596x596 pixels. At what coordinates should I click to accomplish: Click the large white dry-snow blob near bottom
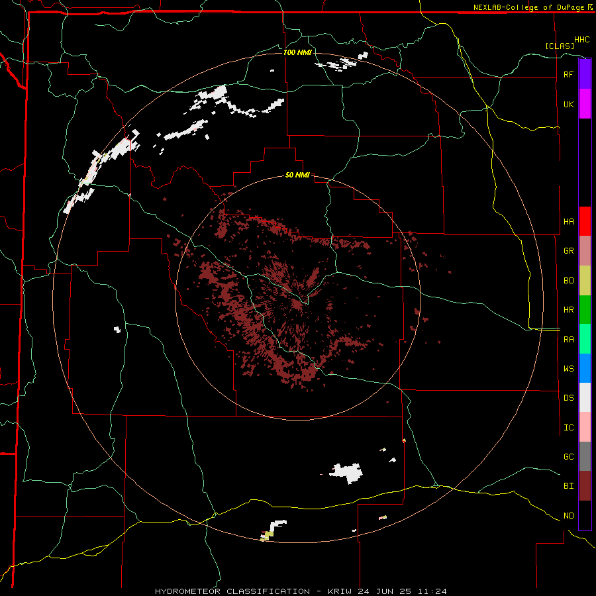point(346,473)
